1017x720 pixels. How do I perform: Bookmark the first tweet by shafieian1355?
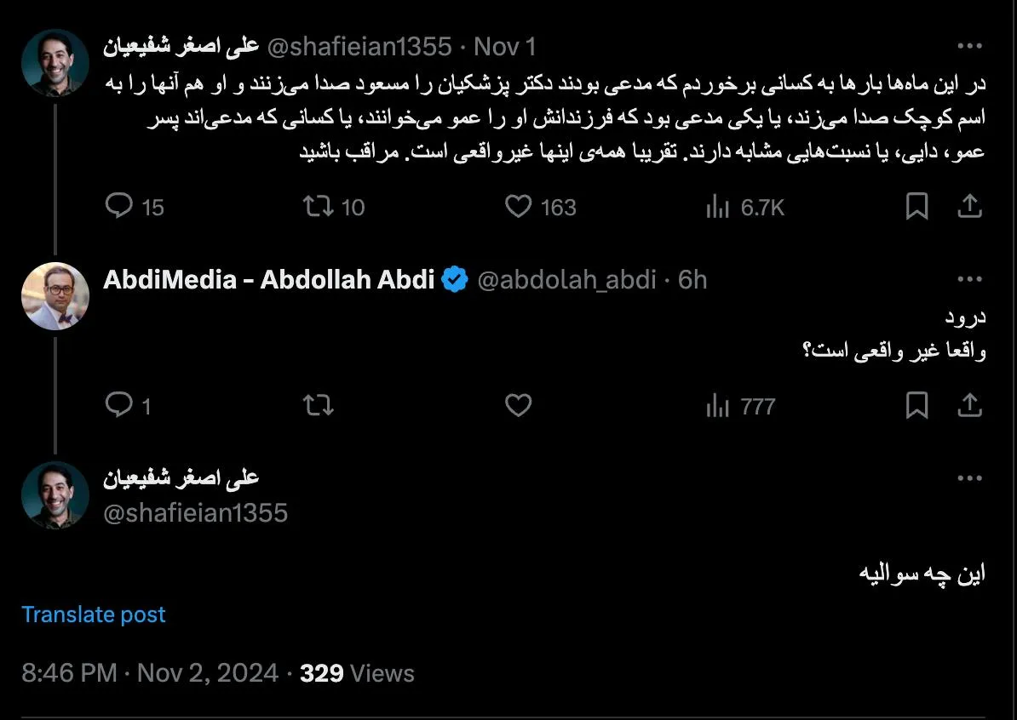pos(917,206)
